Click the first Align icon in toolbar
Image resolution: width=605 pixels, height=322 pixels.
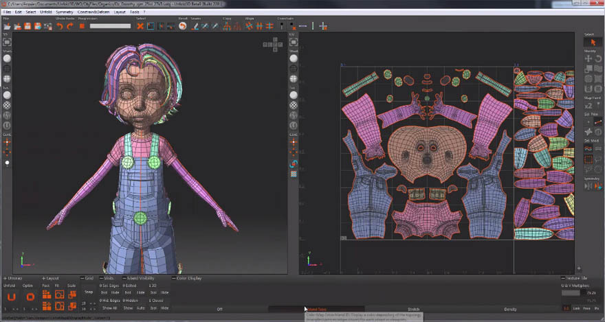[250, 26]
